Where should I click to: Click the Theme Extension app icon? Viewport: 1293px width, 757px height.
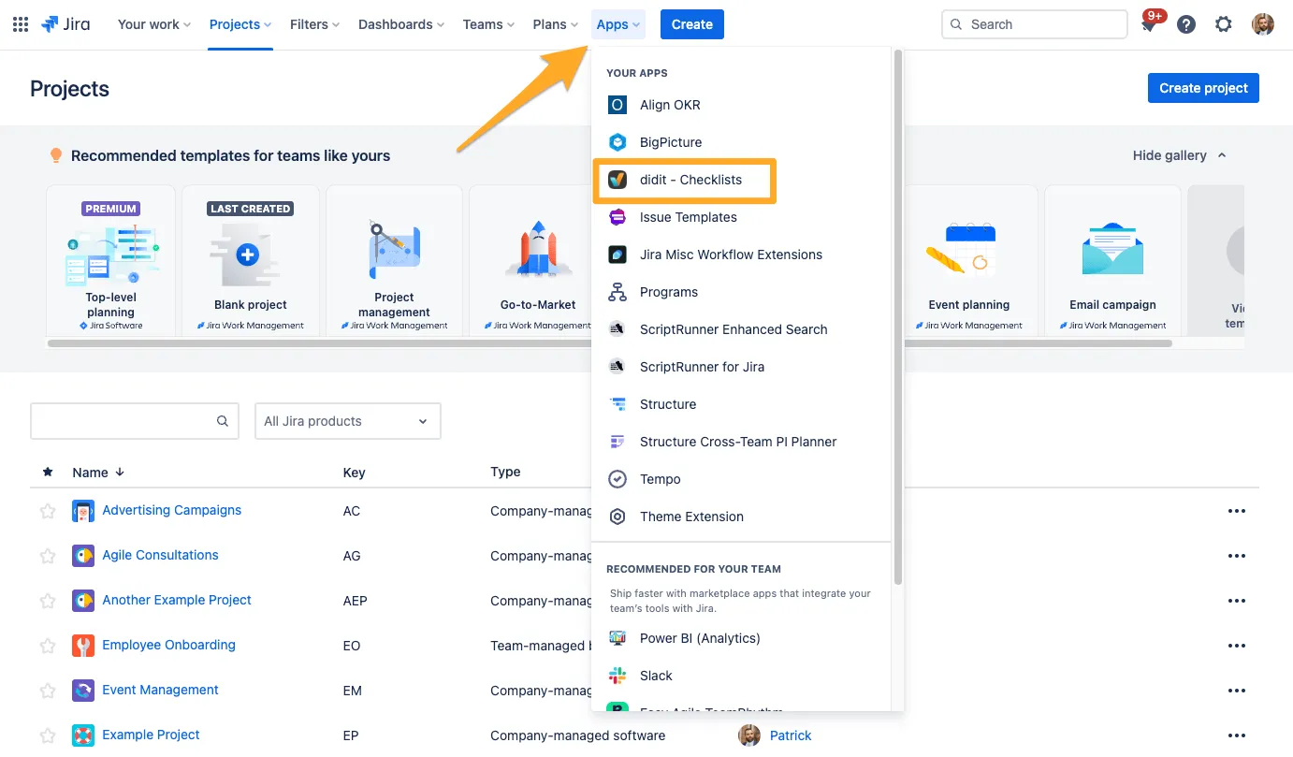click(x=617, y=517)
